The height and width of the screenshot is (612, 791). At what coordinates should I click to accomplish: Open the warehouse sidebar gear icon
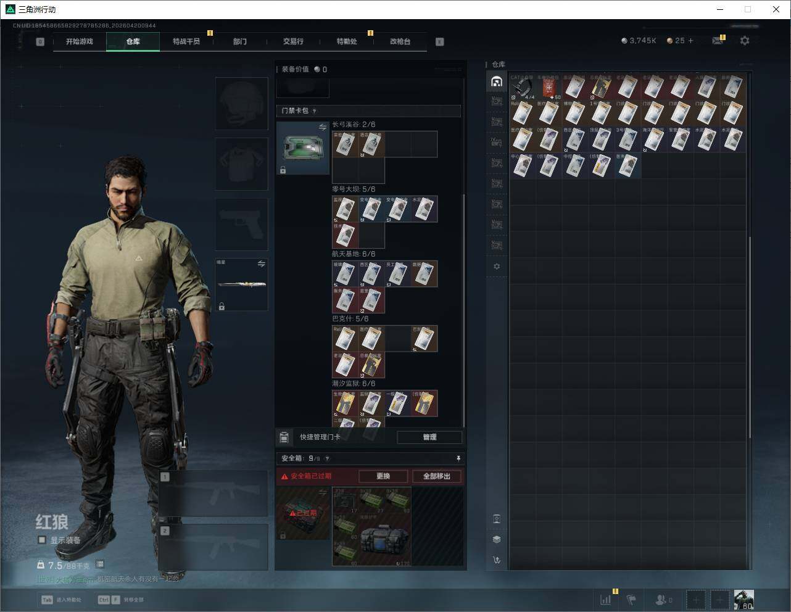pos(497,267)
